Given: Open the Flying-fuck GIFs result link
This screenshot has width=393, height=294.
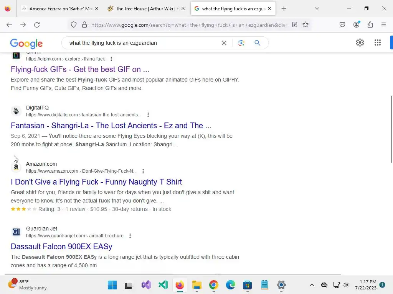Looking at the screenshot, I should pyautogui.click(x=80, y=69).
